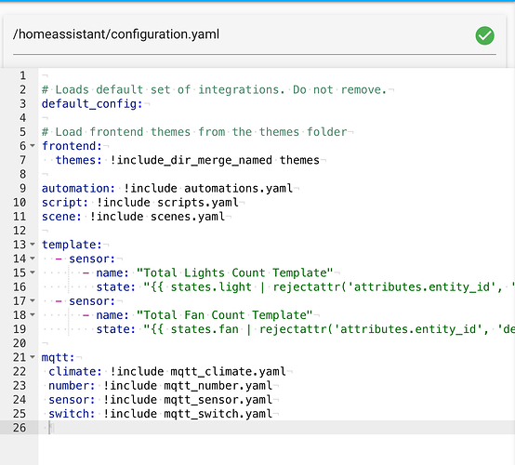Click the climate: key on line 22
515x465 pixels.
(75, 371)
